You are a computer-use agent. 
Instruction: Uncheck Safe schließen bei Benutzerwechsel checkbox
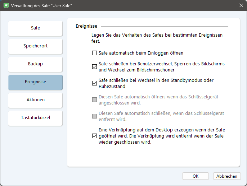95,66
